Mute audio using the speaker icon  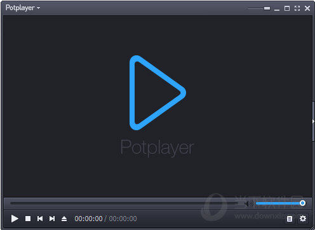[249, 204]
